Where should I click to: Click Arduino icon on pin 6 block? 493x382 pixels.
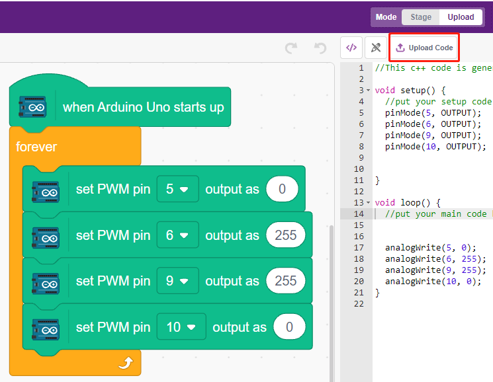[46, 238]
